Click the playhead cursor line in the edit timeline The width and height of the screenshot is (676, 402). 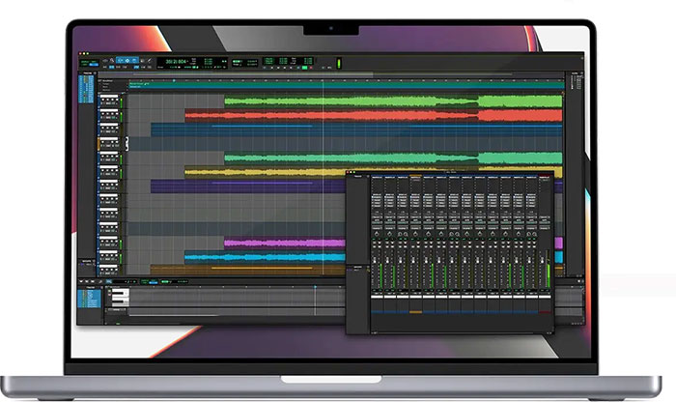(x=323, y=177)
